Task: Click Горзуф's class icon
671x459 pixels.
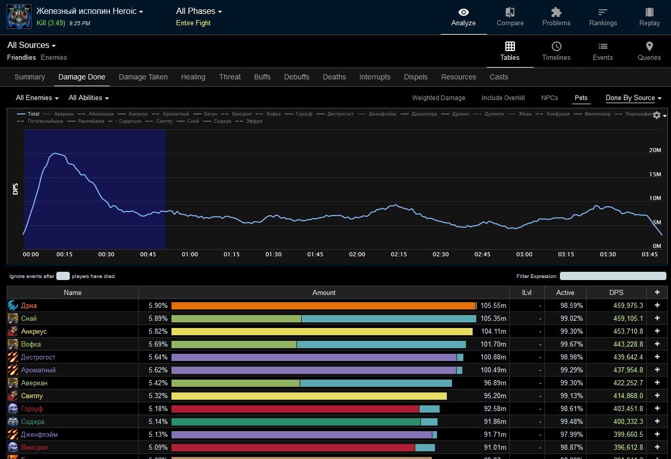Action: coord(13,408)
